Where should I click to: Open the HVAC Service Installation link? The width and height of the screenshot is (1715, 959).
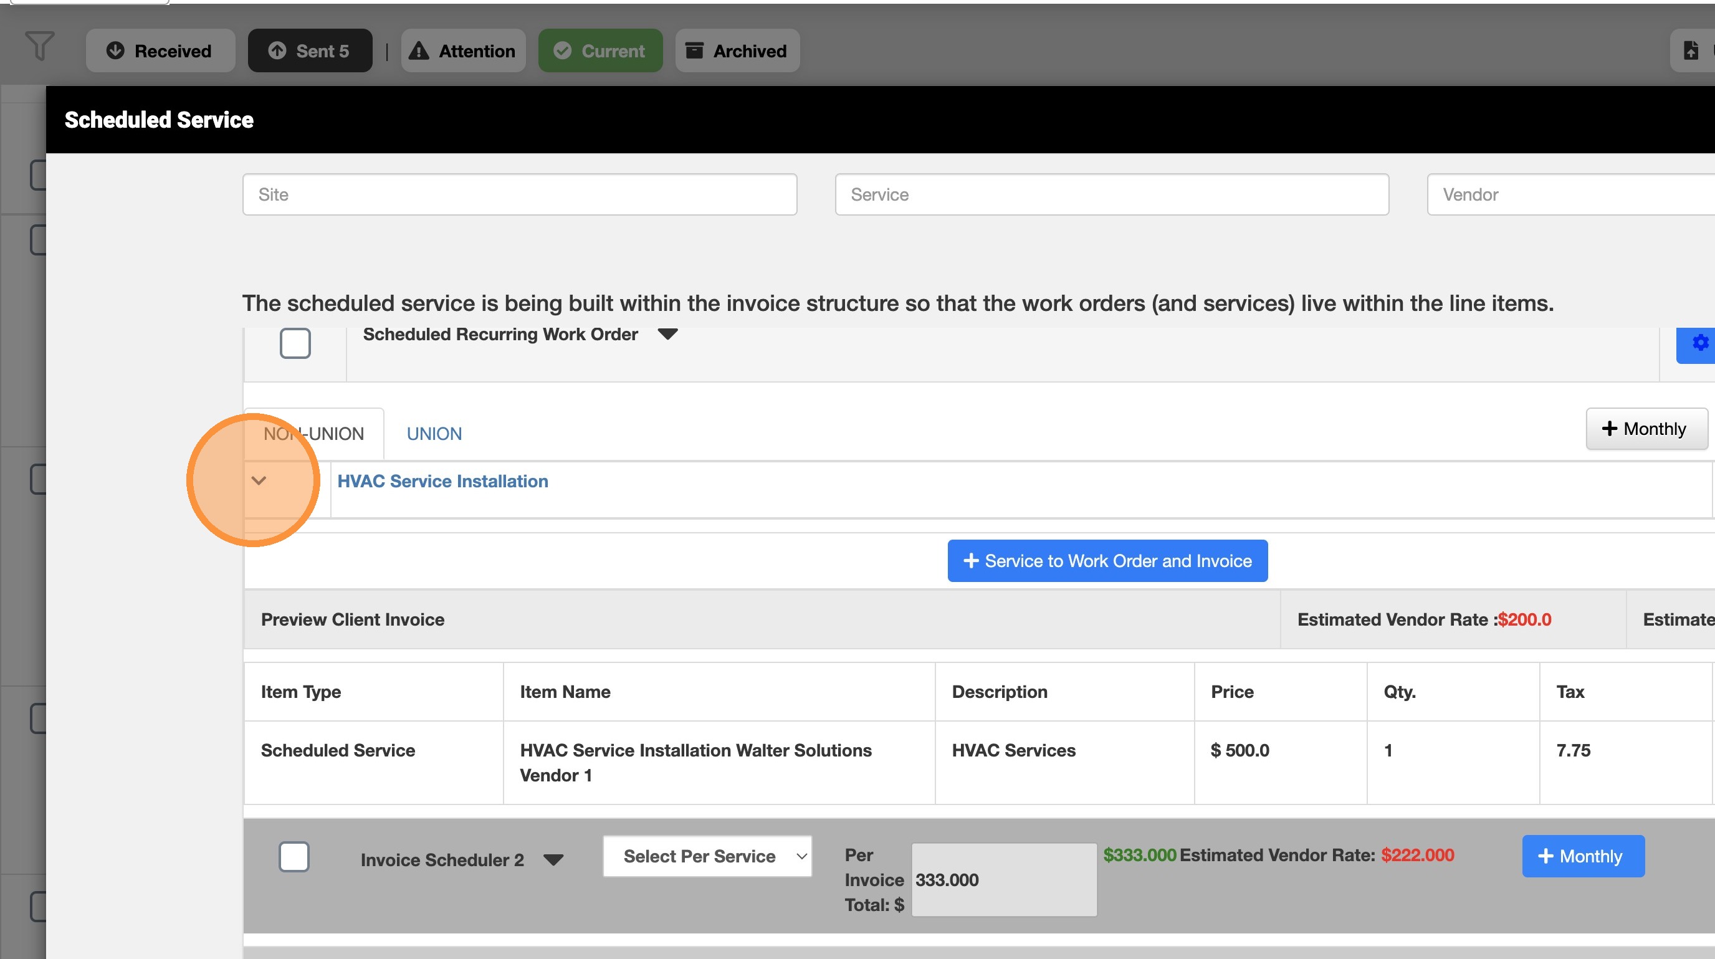[x=442, y=481]
